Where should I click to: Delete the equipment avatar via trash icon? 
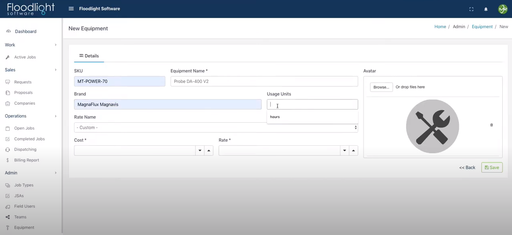point(491,125)
